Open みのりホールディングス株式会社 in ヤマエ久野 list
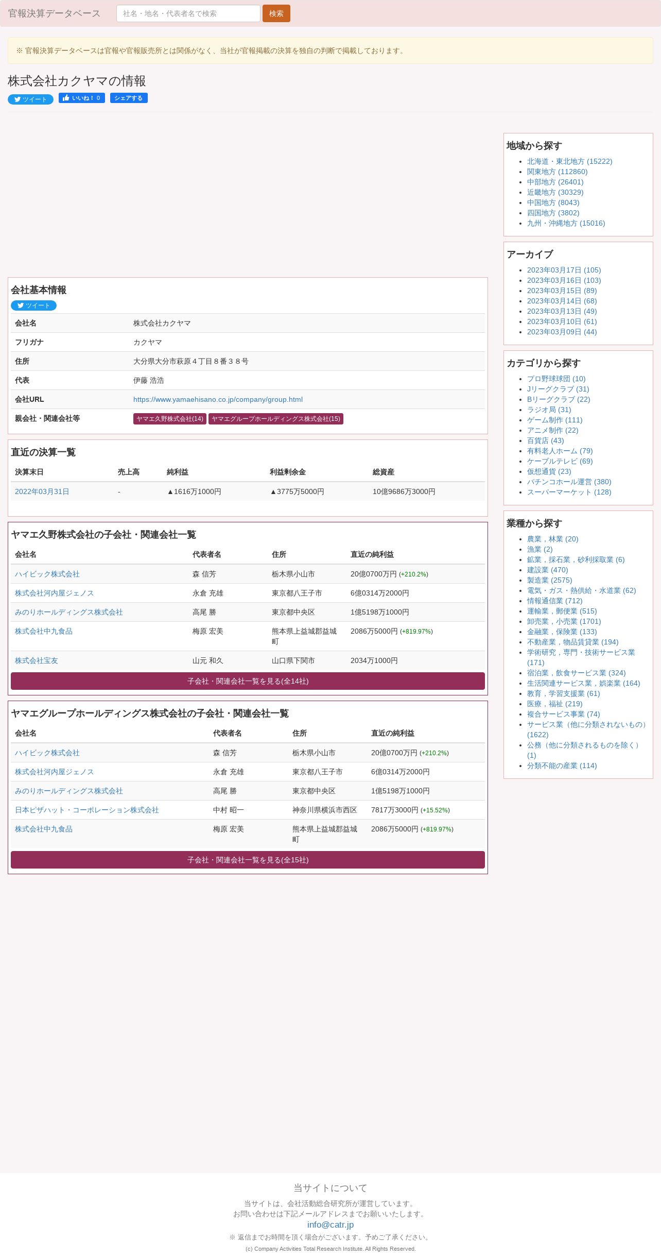 coord(69,612)
